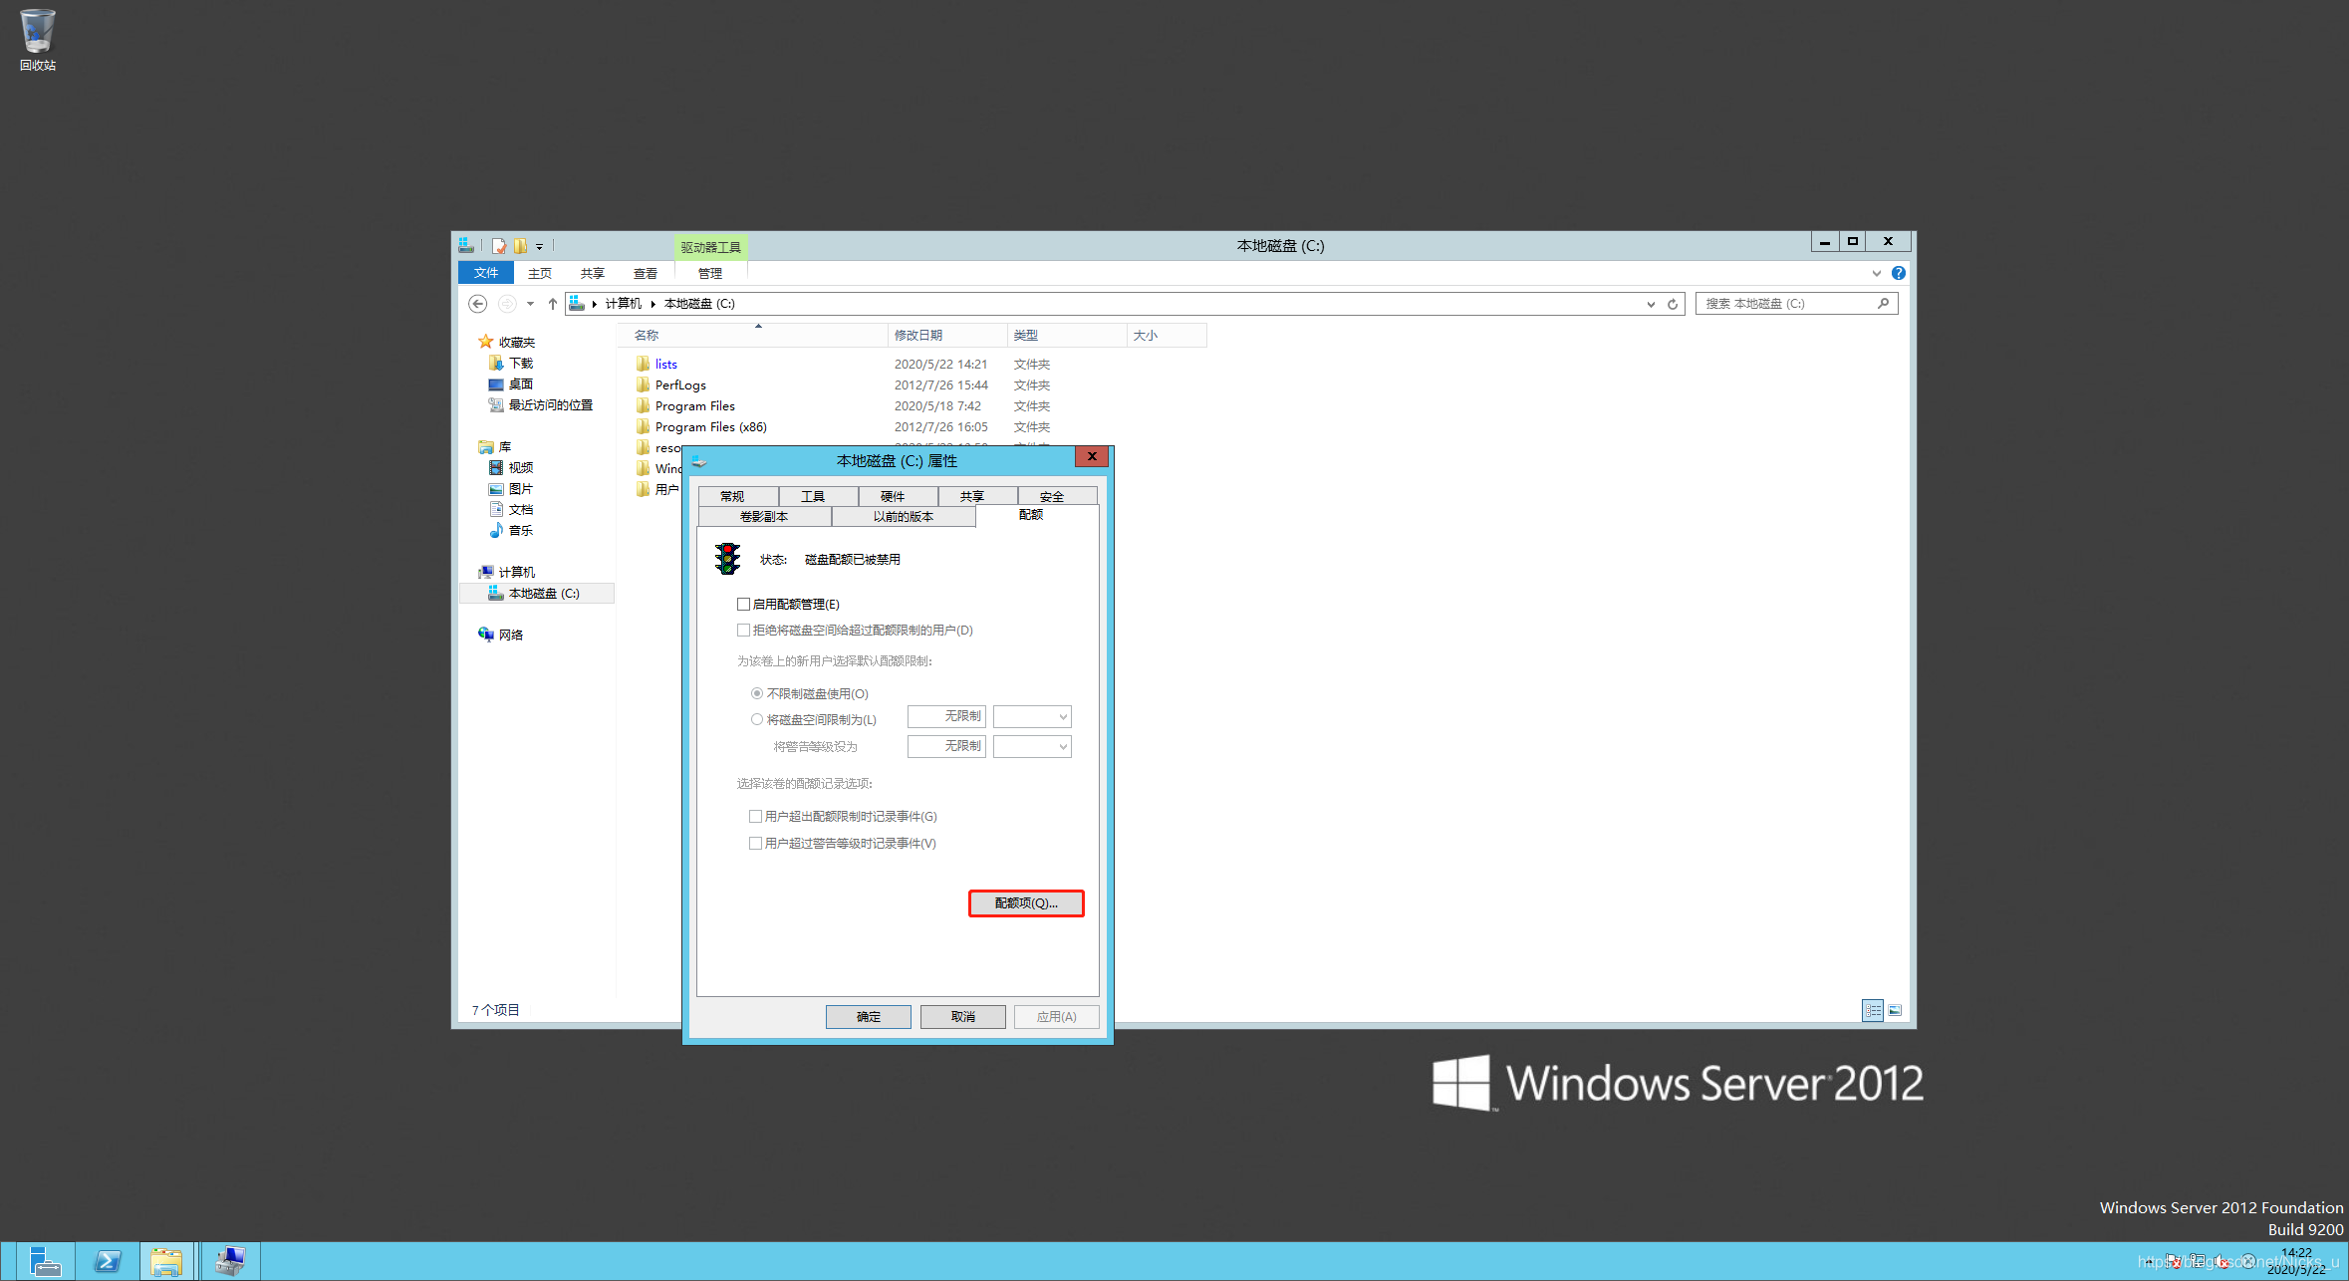
Task: Select limit disk space to radio button
Action: tap(757, 719)
